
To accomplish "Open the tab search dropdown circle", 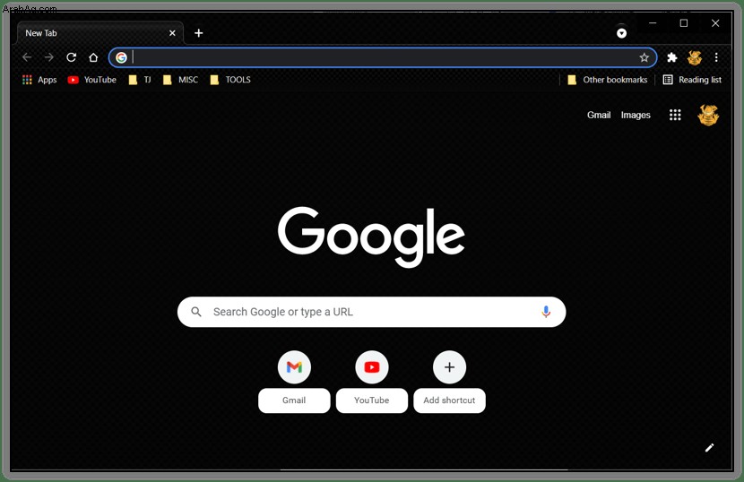I will pos(621,33).
